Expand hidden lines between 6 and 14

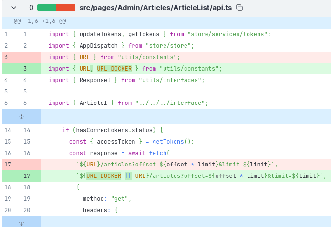21,117
